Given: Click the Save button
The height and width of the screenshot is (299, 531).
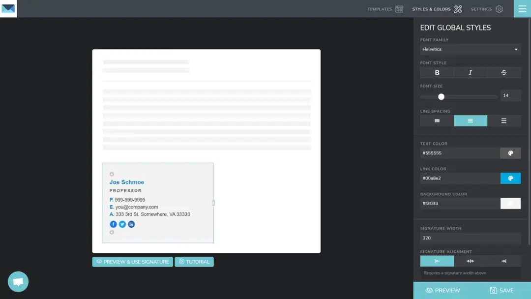Looking at the screenshot, I should pyautogui.click(x=501, y=290).
